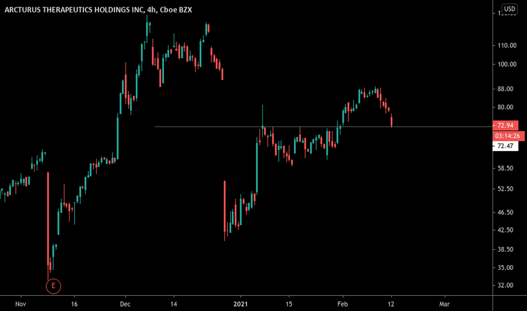Image resolution: width=527 pixels, height=311 pixels.
Task: Click the 100.00 price axis label
Action: (507, 64)
